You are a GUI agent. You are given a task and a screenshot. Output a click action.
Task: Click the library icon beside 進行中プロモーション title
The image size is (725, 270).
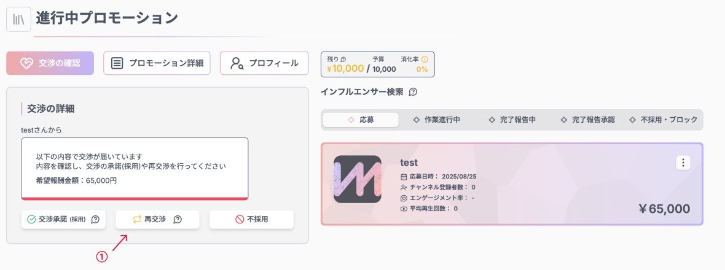click(18, 18)
